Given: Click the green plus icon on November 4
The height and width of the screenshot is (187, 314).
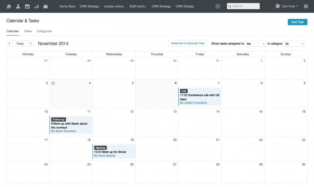Looking at the screenshot, I should tap(53, 83).
